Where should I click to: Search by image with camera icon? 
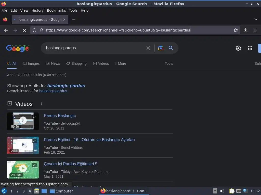coord(161,48)
